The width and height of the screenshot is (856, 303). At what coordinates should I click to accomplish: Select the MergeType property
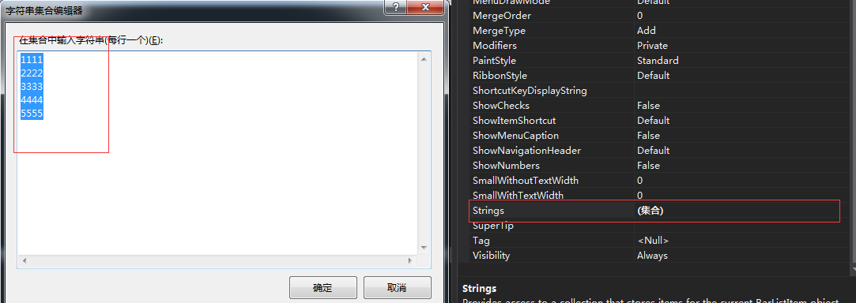pyautogui.click(x=499, y=31)
